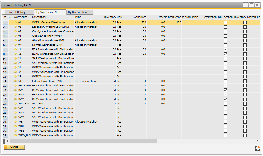Toggle Bin Location checkbox for warehouse BW1

[x=225, y=95]
